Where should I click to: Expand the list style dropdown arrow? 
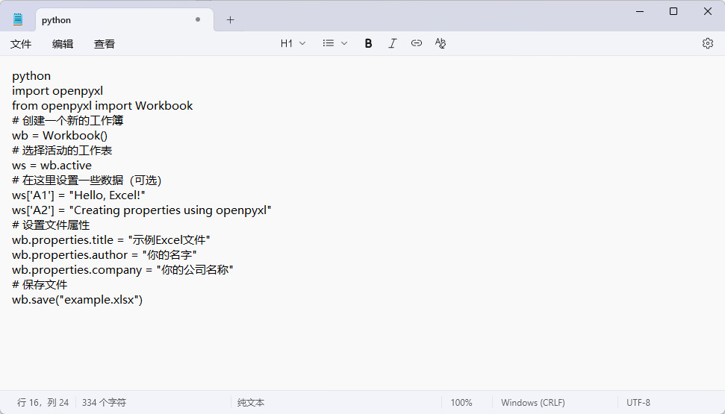[x=344, y=43]
